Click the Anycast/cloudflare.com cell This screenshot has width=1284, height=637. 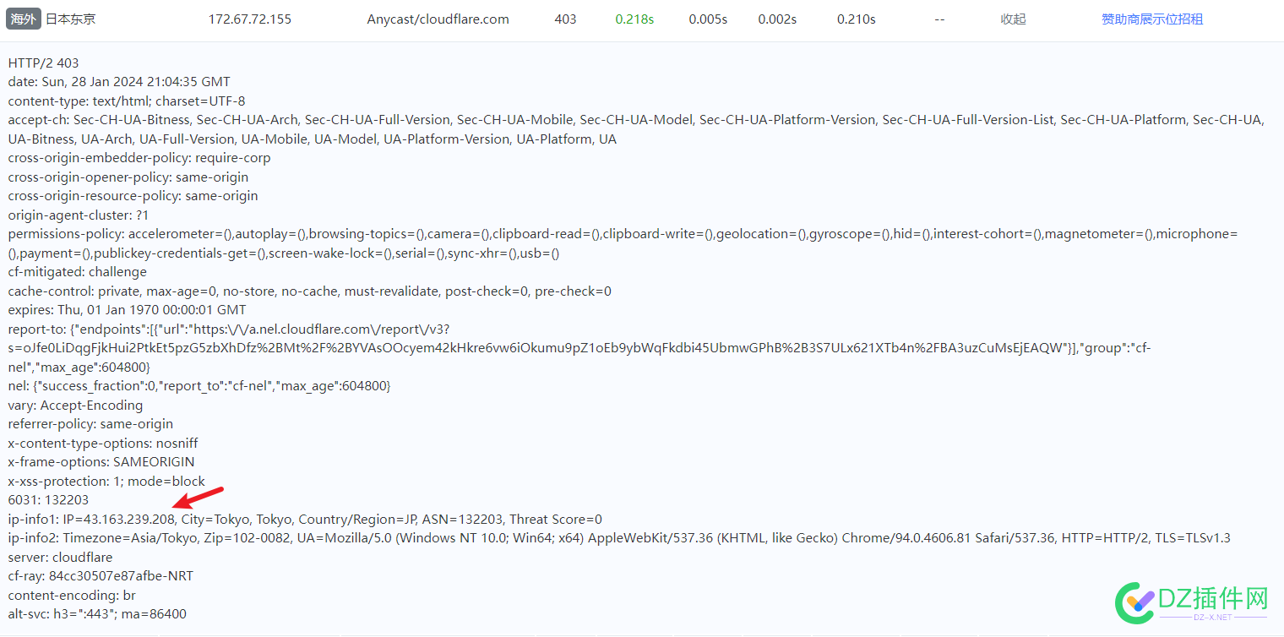438,19
